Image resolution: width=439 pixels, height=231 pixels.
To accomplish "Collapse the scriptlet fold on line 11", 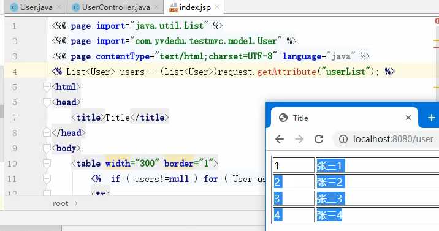I will pos(47,179).
